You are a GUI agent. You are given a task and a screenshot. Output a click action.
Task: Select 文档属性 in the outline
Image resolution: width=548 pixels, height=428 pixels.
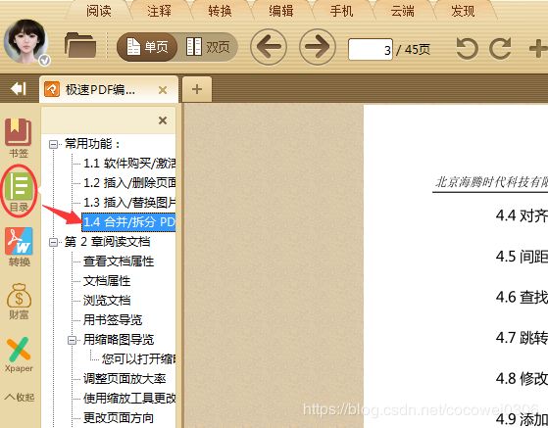point(107,281)
